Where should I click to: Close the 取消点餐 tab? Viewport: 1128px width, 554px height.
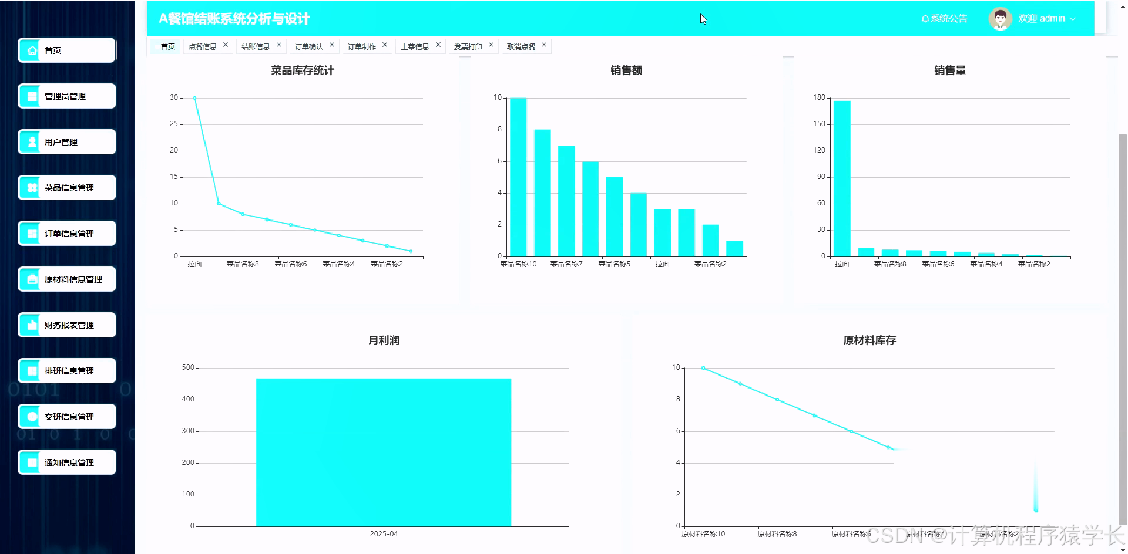[544, 45]
